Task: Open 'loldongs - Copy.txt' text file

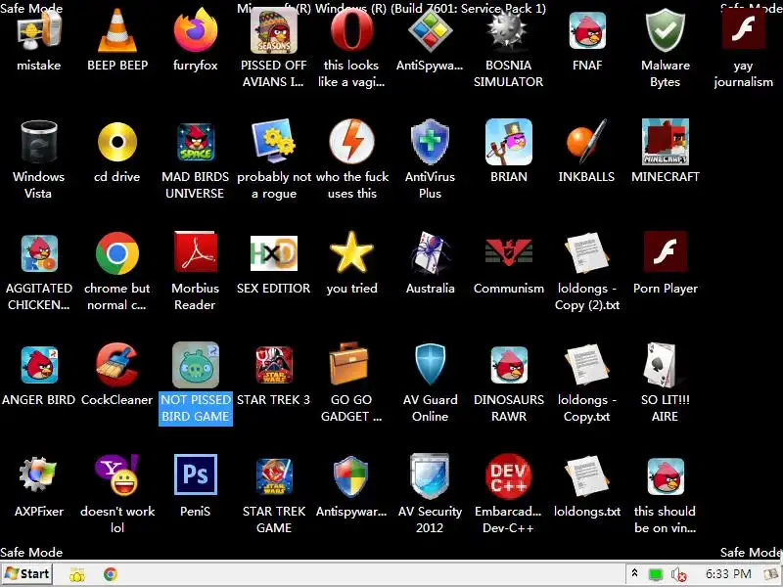Action: tap(586, 364)
